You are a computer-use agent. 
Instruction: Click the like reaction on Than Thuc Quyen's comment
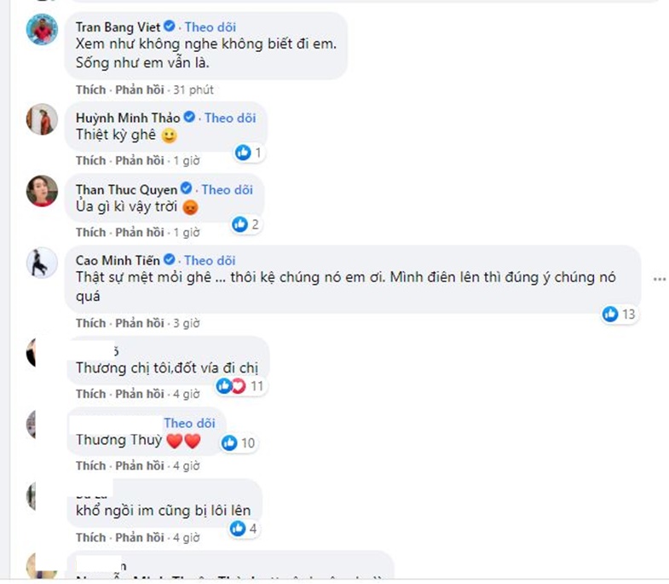[x=240, y=225]
